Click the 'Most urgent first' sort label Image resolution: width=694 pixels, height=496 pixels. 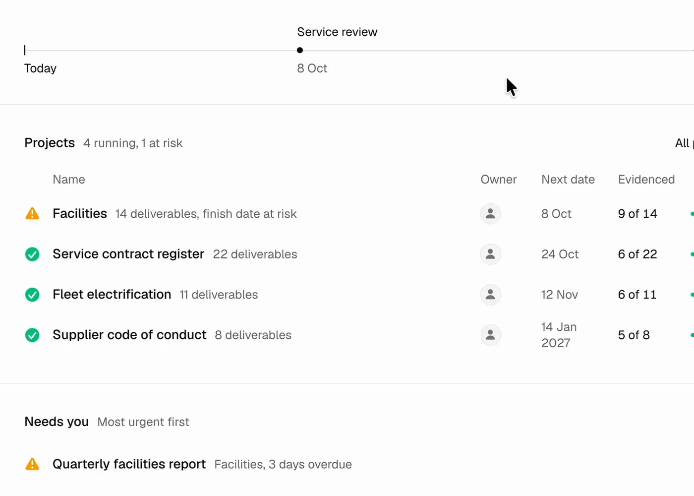coord(143,422)
